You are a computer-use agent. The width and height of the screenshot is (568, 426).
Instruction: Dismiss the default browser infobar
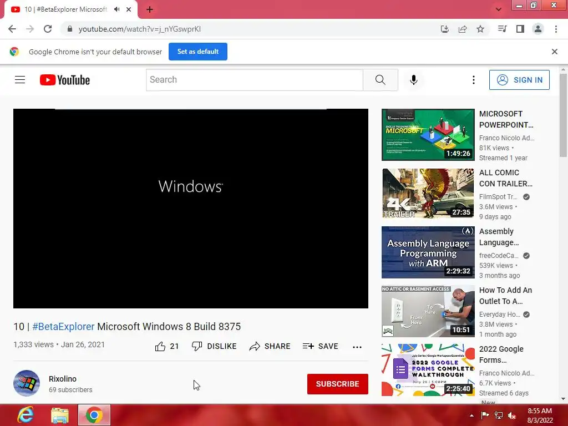[x=555, y=52]
